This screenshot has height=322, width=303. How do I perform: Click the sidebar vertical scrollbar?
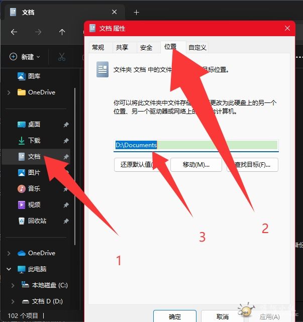75,166
